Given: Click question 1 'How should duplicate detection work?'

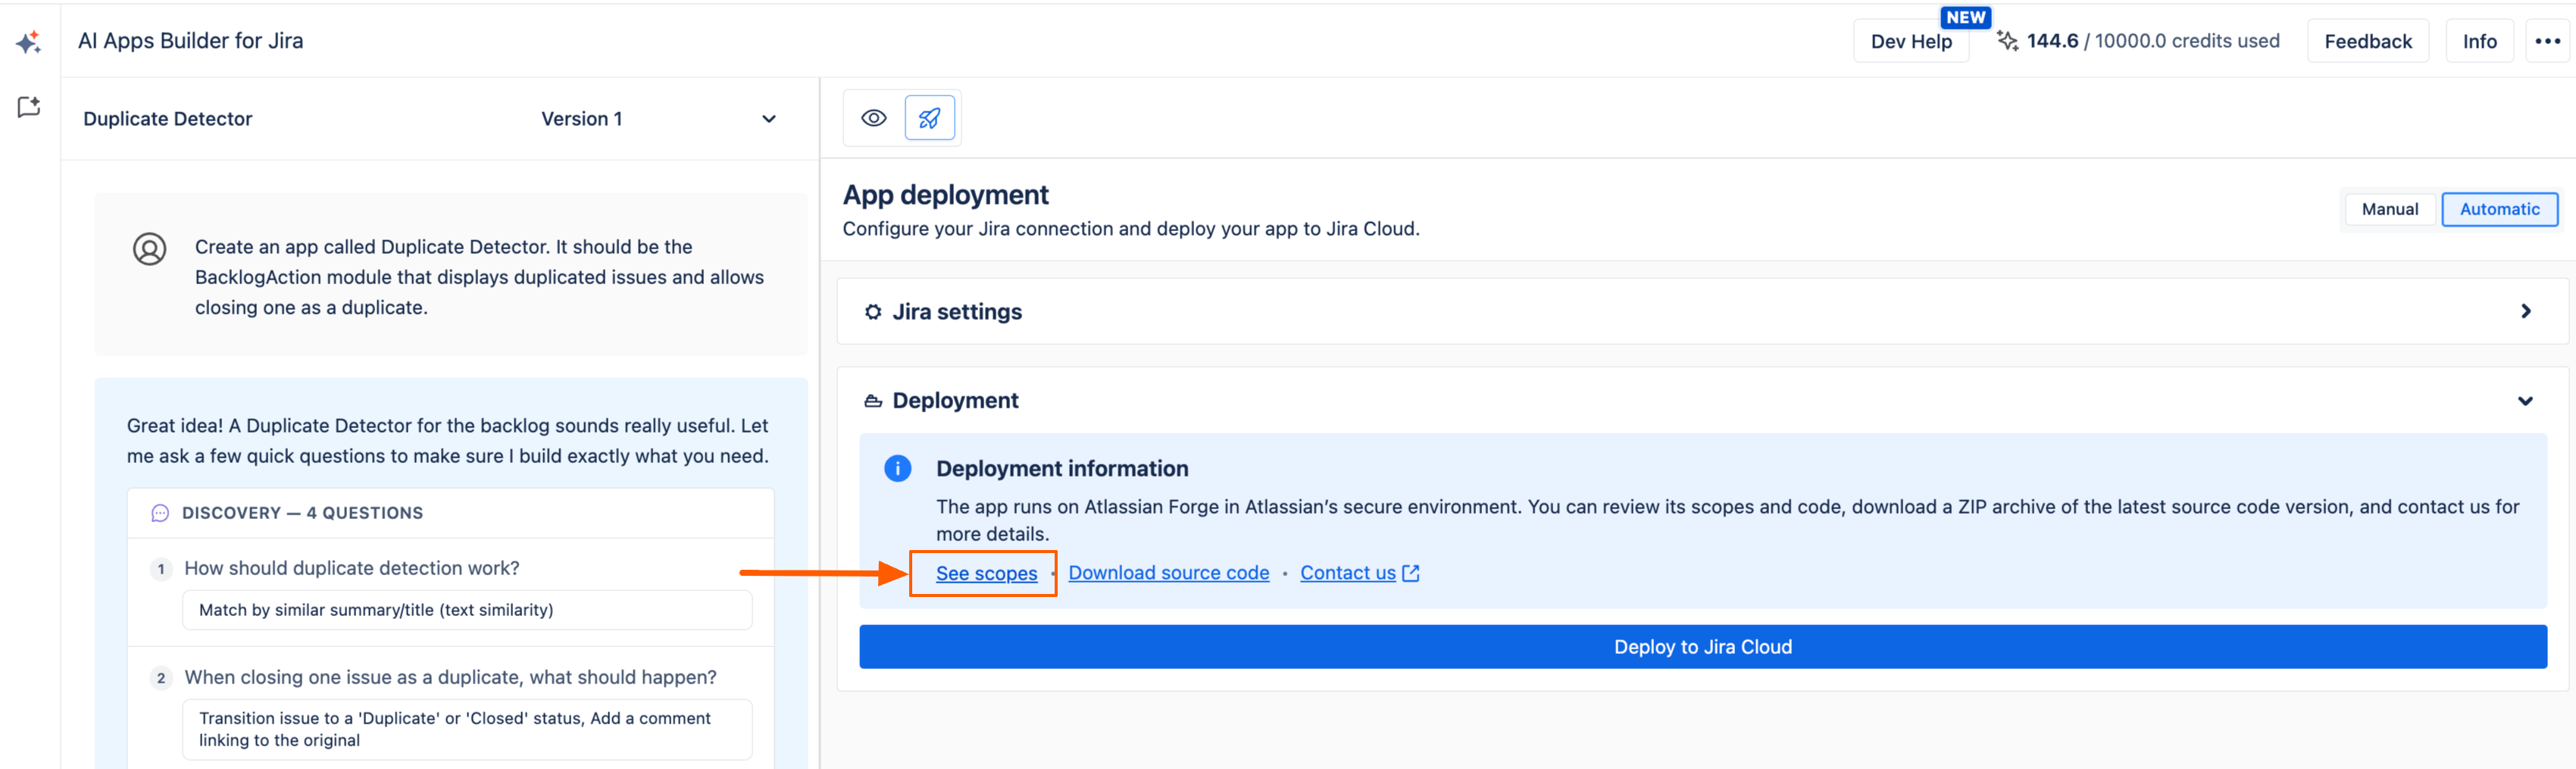Looking at the screenshot, I should [352, 568].
